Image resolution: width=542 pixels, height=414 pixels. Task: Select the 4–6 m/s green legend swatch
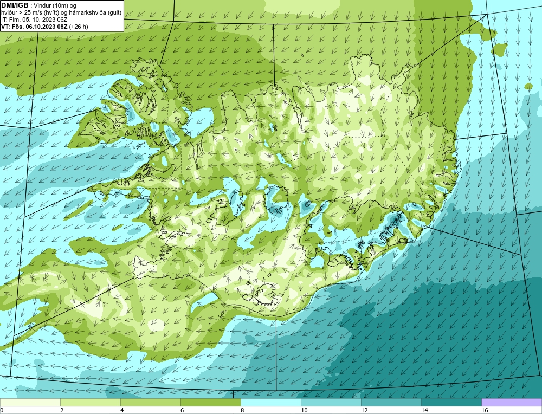[150, 402]
